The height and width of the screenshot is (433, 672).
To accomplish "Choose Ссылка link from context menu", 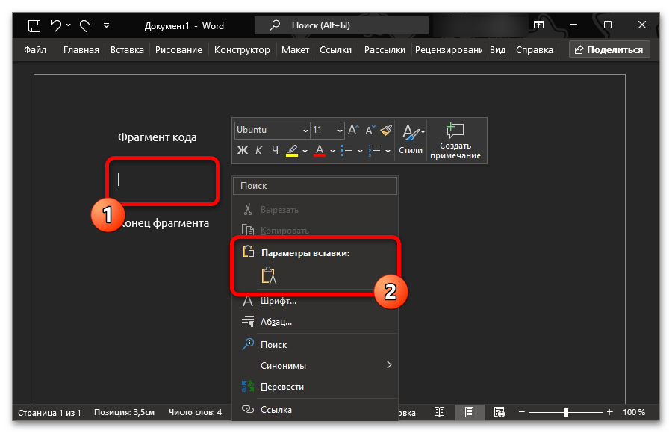I will [x=315, y=410].
